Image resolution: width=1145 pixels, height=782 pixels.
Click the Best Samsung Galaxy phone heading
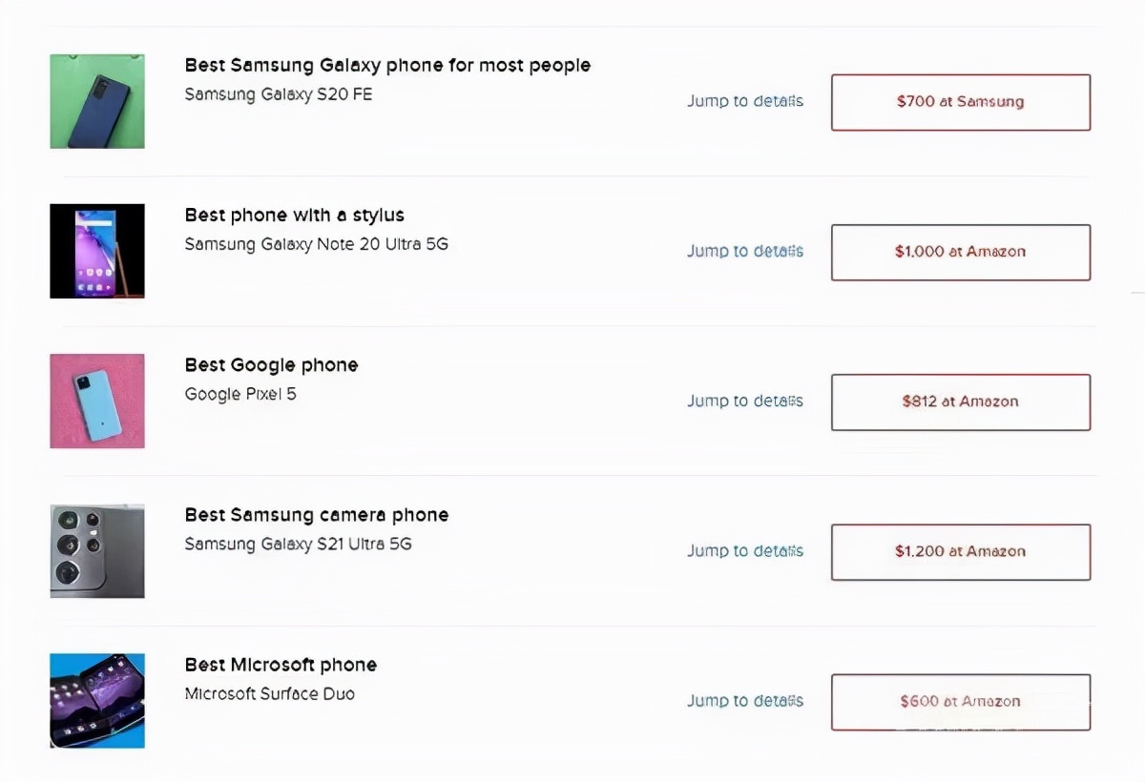(x=386, y=65)
